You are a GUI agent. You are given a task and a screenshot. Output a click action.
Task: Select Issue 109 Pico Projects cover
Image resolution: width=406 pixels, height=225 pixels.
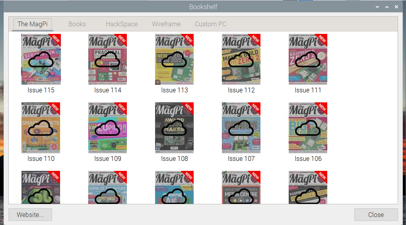[107, 128]
